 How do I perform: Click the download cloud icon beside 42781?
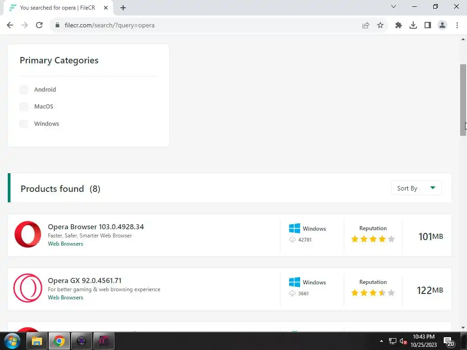tap(292, 240)
